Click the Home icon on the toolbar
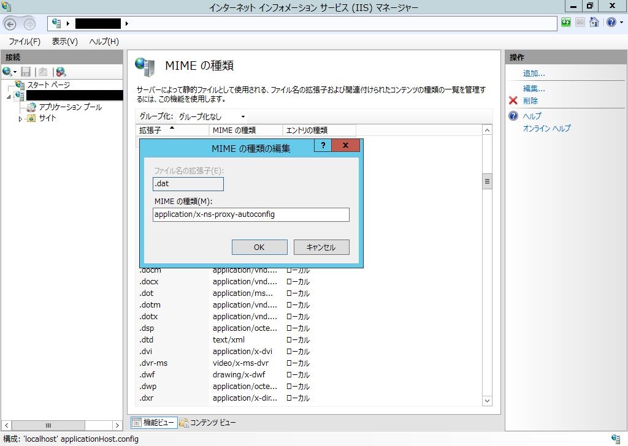Viewport: 628px width, 446px height. click(x=594, y=23)
